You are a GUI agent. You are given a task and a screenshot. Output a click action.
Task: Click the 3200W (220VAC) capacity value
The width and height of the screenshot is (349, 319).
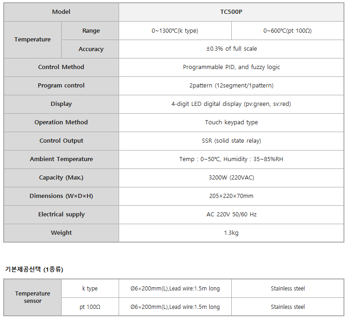pos(231,178)
